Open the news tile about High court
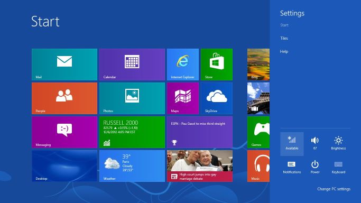This screenshot has height=203, width=361. [x=200, y=166]
